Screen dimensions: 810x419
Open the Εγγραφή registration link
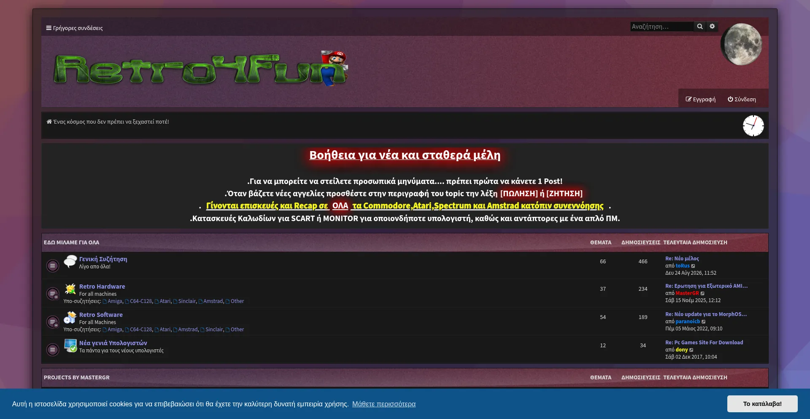701,99
